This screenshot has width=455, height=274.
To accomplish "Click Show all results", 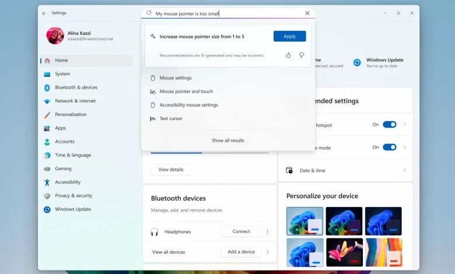I will pyautogui.click(x=228, y=140).
